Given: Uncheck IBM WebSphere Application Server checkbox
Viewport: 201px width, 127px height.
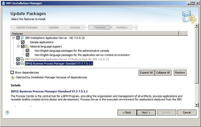Looking at the screenshot, I should click(x=18, y=38).
